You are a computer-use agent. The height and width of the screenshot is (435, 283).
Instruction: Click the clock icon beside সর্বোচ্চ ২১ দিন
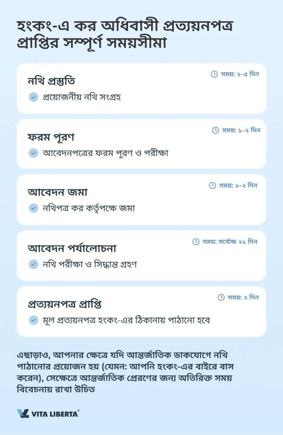196,242
